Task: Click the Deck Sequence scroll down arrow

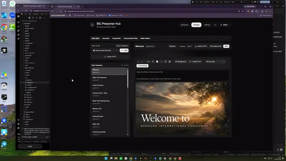Action: click(x=128, y=135)
